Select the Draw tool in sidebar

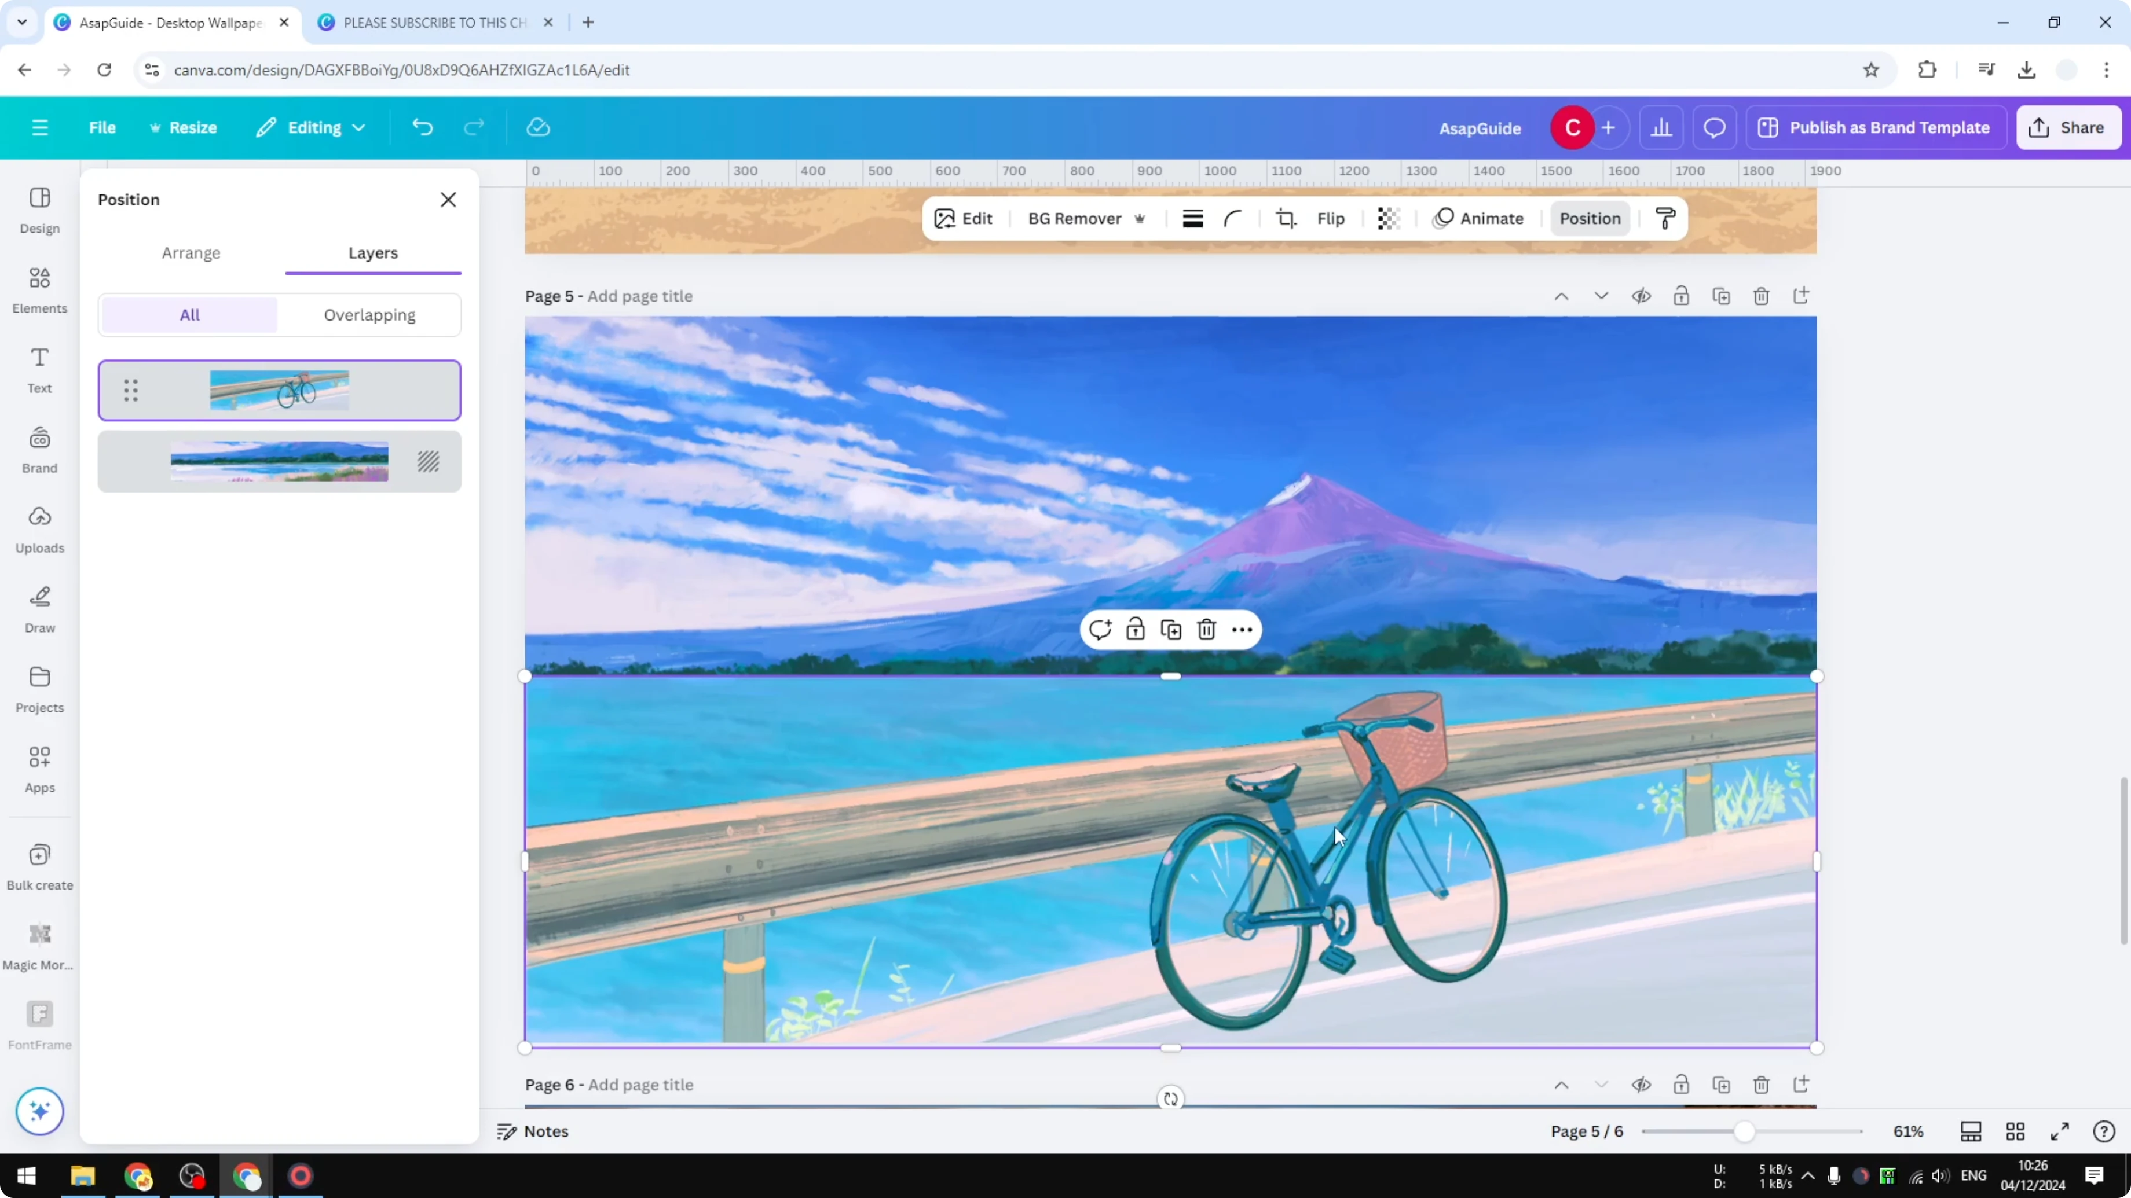pos(39,609)
